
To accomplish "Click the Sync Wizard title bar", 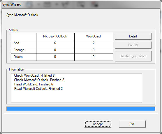I will coord(81,4).
